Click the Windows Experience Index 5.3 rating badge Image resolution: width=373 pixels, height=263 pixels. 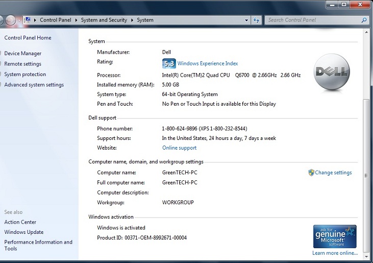(169, 63)
